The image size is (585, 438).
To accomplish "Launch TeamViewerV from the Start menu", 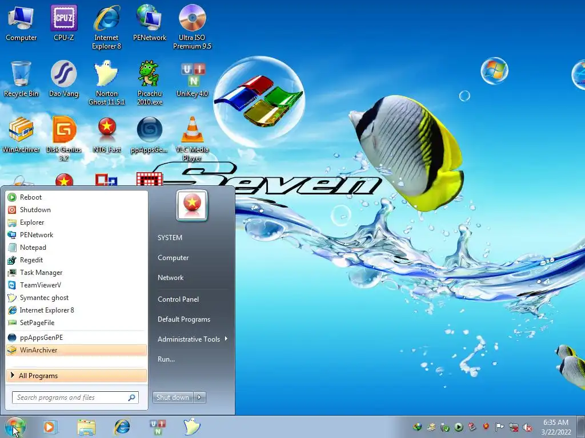I will (x=77, y=285).
